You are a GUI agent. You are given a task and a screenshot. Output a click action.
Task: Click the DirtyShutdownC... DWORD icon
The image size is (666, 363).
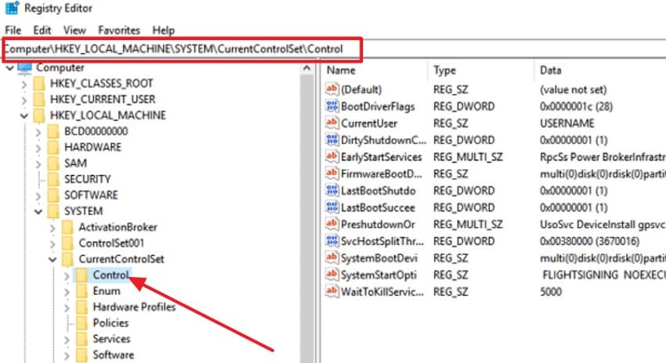331,139
